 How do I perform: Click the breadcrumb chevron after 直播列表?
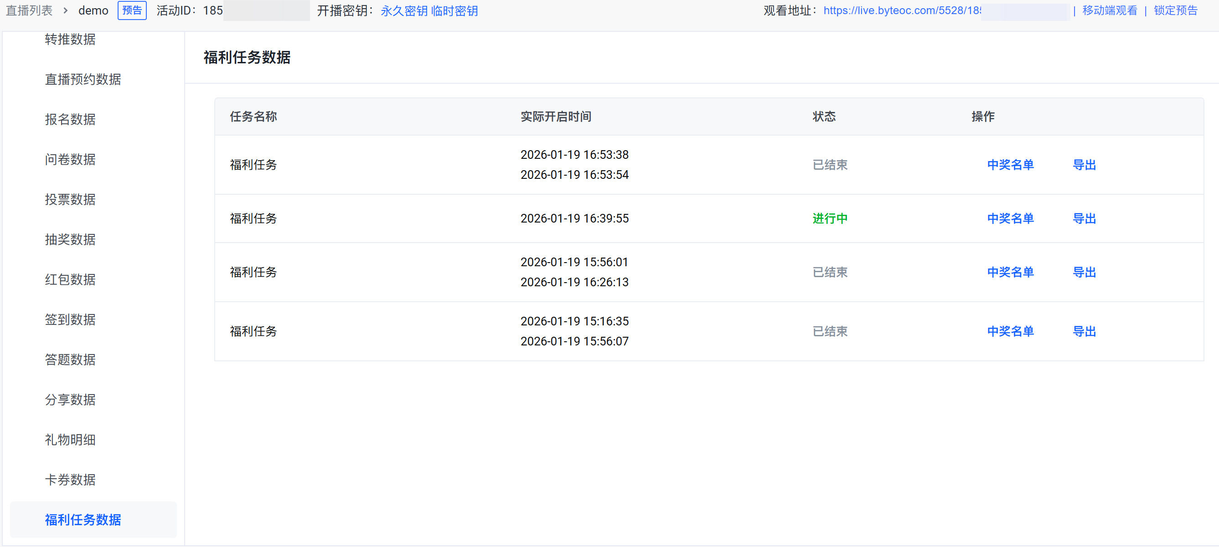pos(65,10)
